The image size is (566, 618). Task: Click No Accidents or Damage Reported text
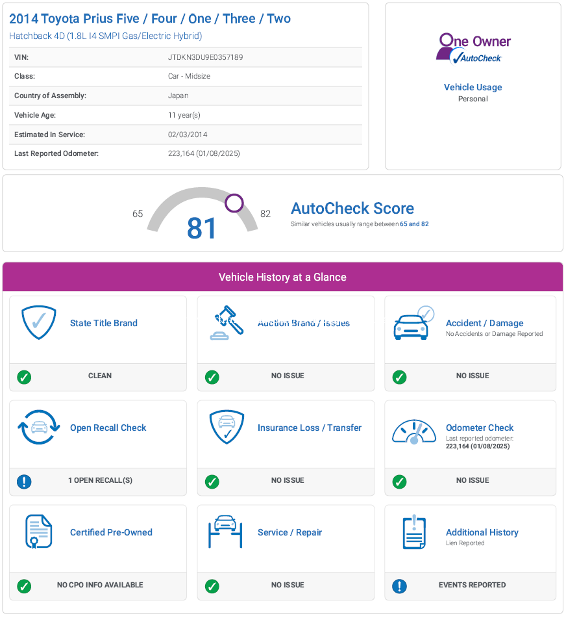[494, 334]
